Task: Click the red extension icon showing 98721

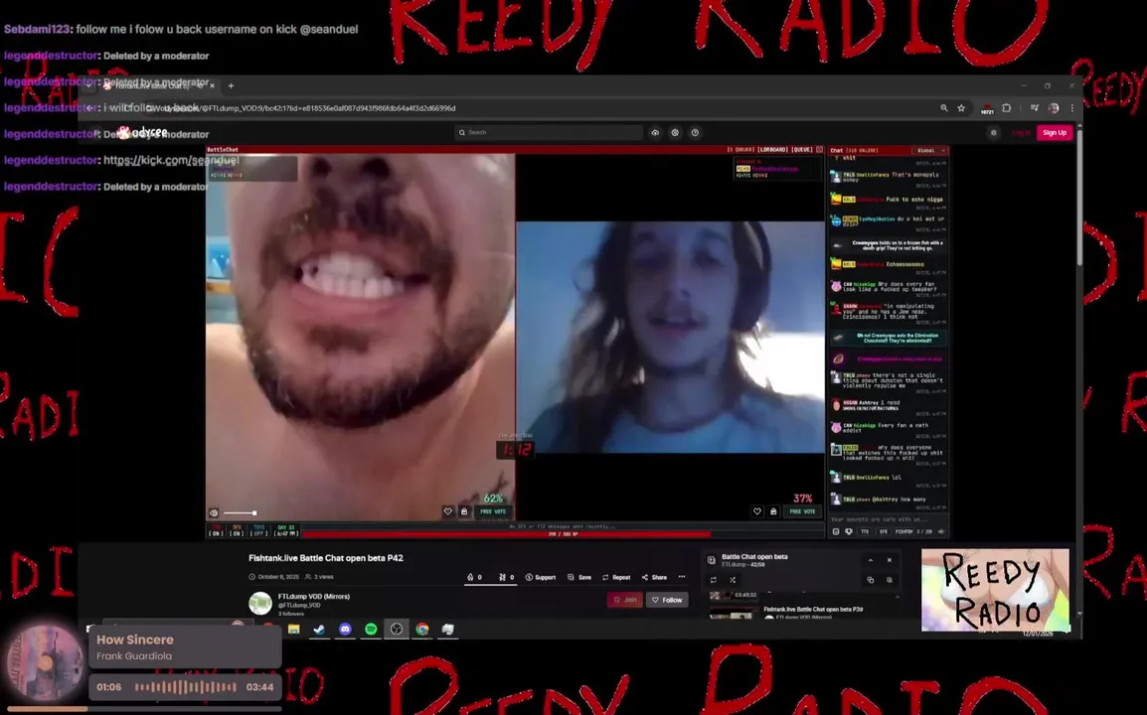Action: (987, 109)
